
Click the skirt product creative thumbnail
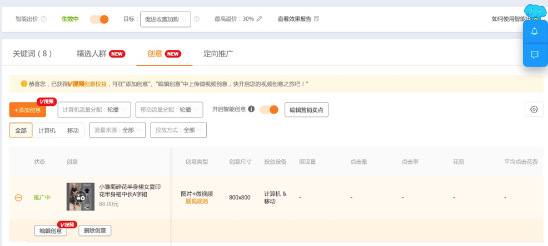click(81, 197)
